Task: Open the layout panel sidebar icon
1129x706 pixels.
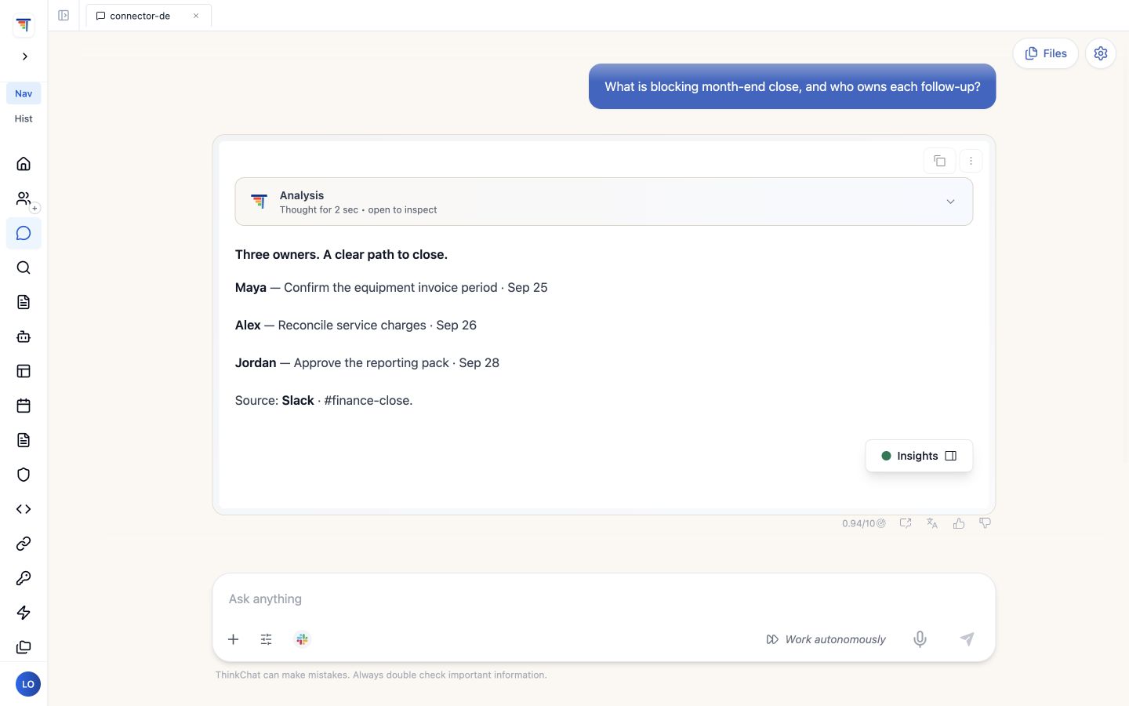Action: (24, 371)
